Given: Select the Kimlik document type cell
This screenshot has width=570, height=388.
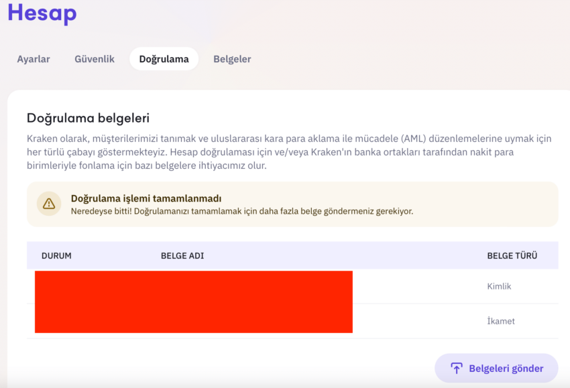Looking at the screenshot, I should (499, 286).
